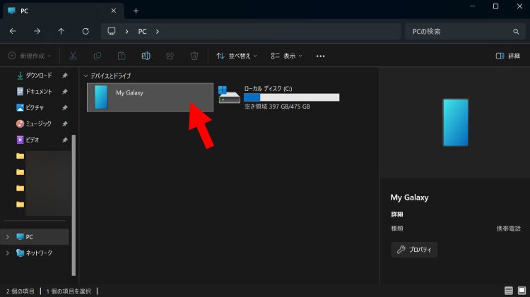The height and width of the screenshot is (297, 530).
Task: Click the search magnifier icon
Action: 516,31
